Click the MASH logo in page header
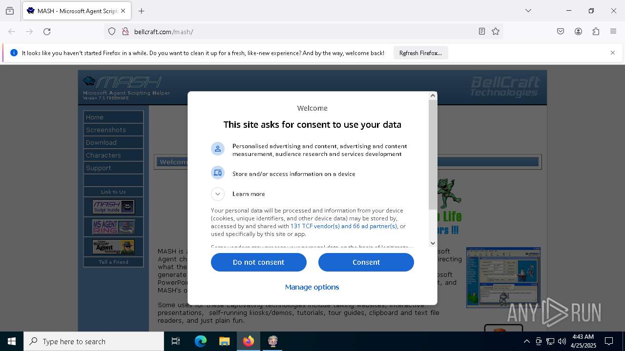Viewport: 625px width, 351px height. click(122, 81)
